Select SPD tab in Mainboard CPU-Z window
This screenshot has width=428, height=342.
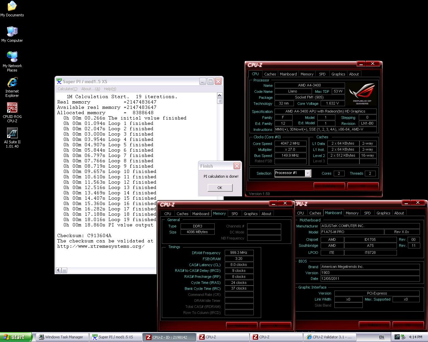367,213
